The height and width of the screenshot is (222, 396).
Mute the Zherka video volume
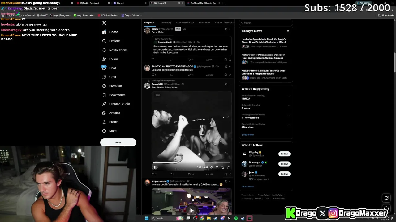coord(211,167)
